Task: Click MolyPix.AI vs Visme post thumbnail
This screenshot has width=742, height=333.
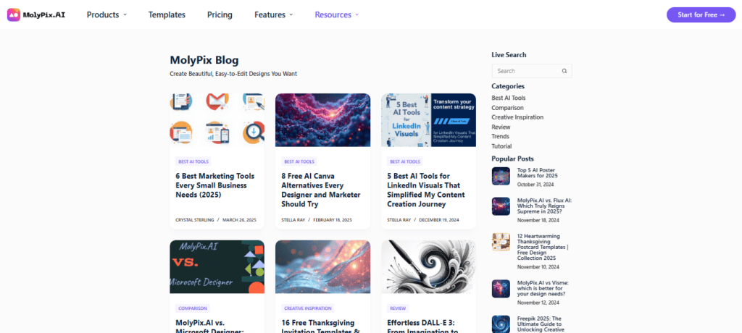Action: [x=501, y=289]
